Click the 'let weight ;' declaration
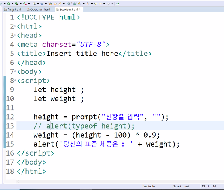 58,99
